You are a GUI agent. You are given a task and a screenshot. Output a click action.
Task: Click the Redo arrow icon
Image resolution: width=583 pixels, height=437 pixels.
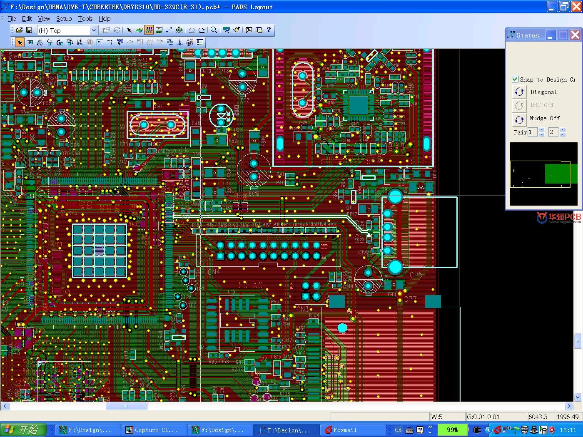(202, 30)
